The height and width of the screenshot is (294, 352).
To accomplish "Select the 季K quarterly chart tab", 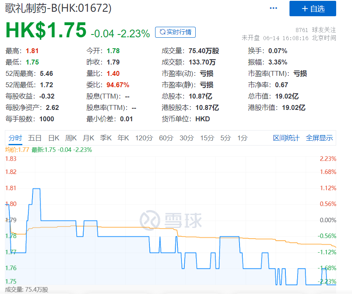I will (x=106, y=138).
